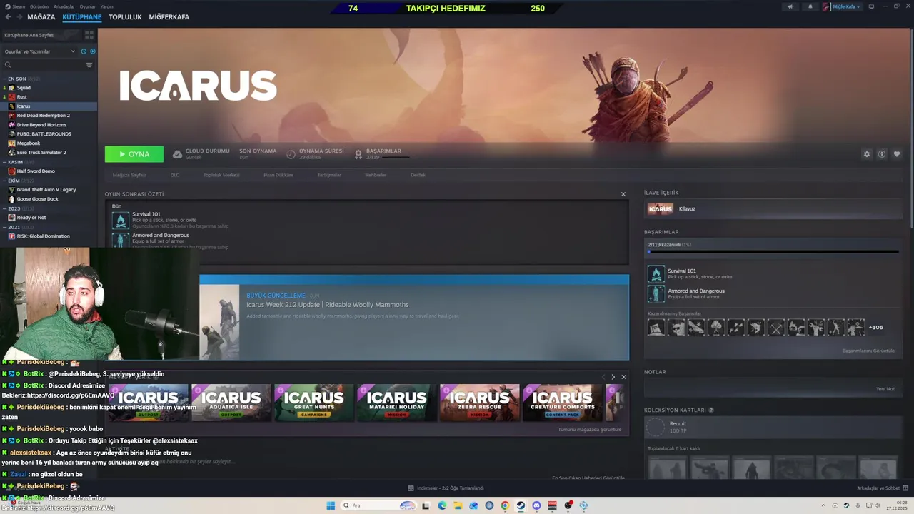This screenshot has width=914, height=514.
Task: Open the Arkadaşlar menu
Action: 64,6
